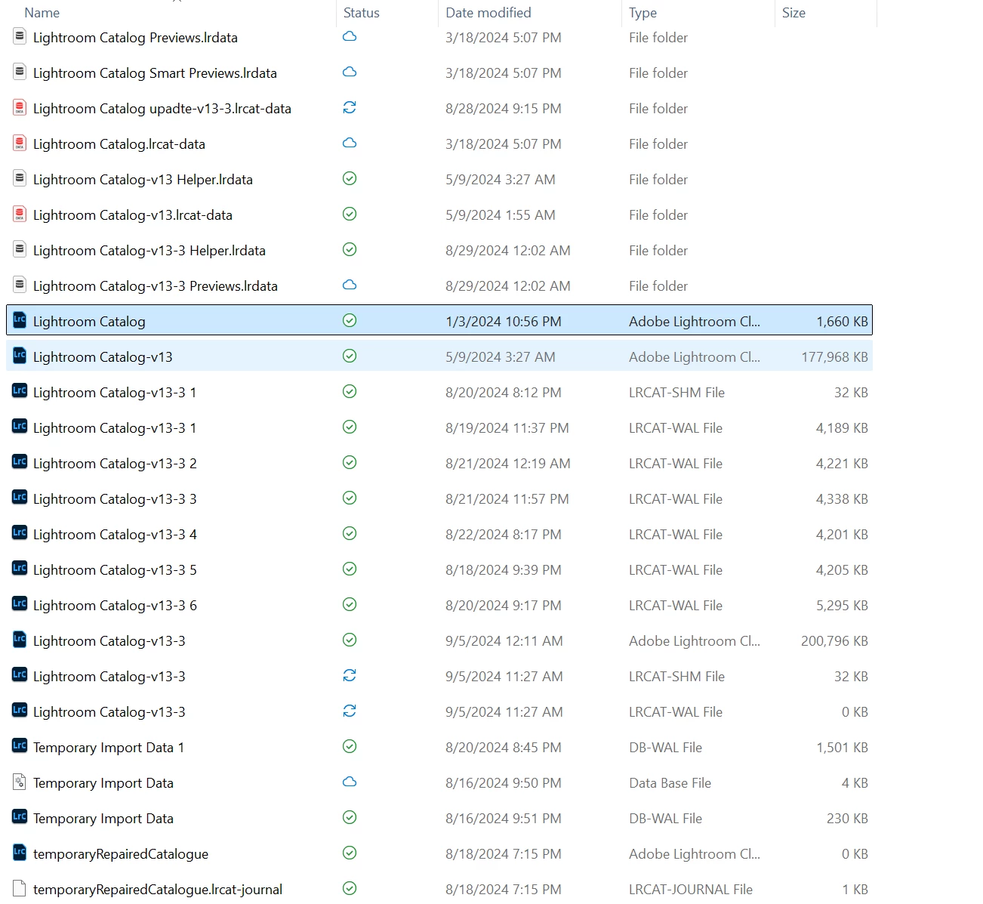Sort files by the Name column header

[42, 13]
